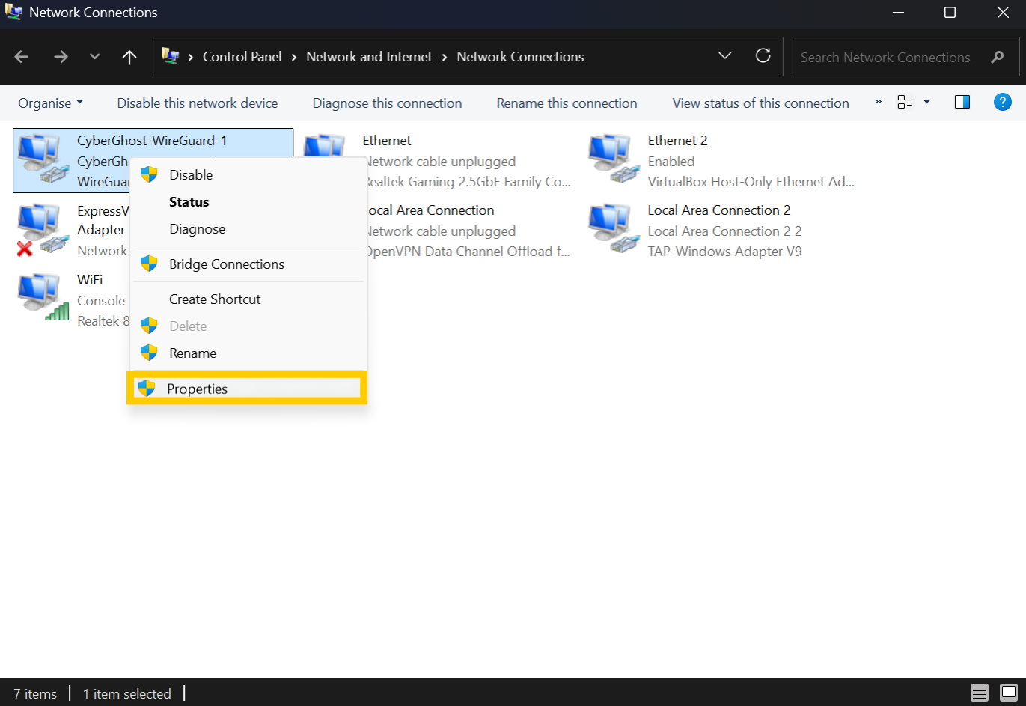Click the Enabled status under Ethernet 2

click(671, 162)
